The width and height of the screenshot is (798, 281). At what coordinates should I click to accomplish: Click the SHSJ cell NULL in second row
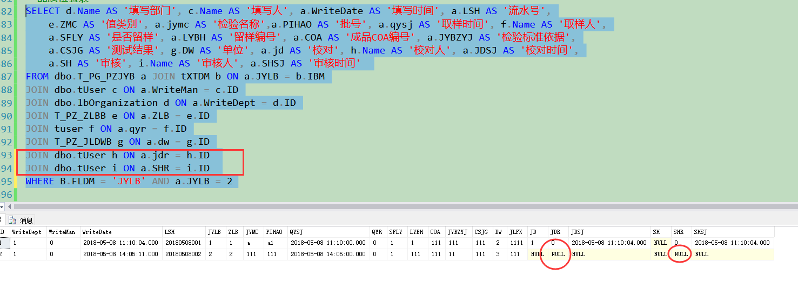click(733, 254)
